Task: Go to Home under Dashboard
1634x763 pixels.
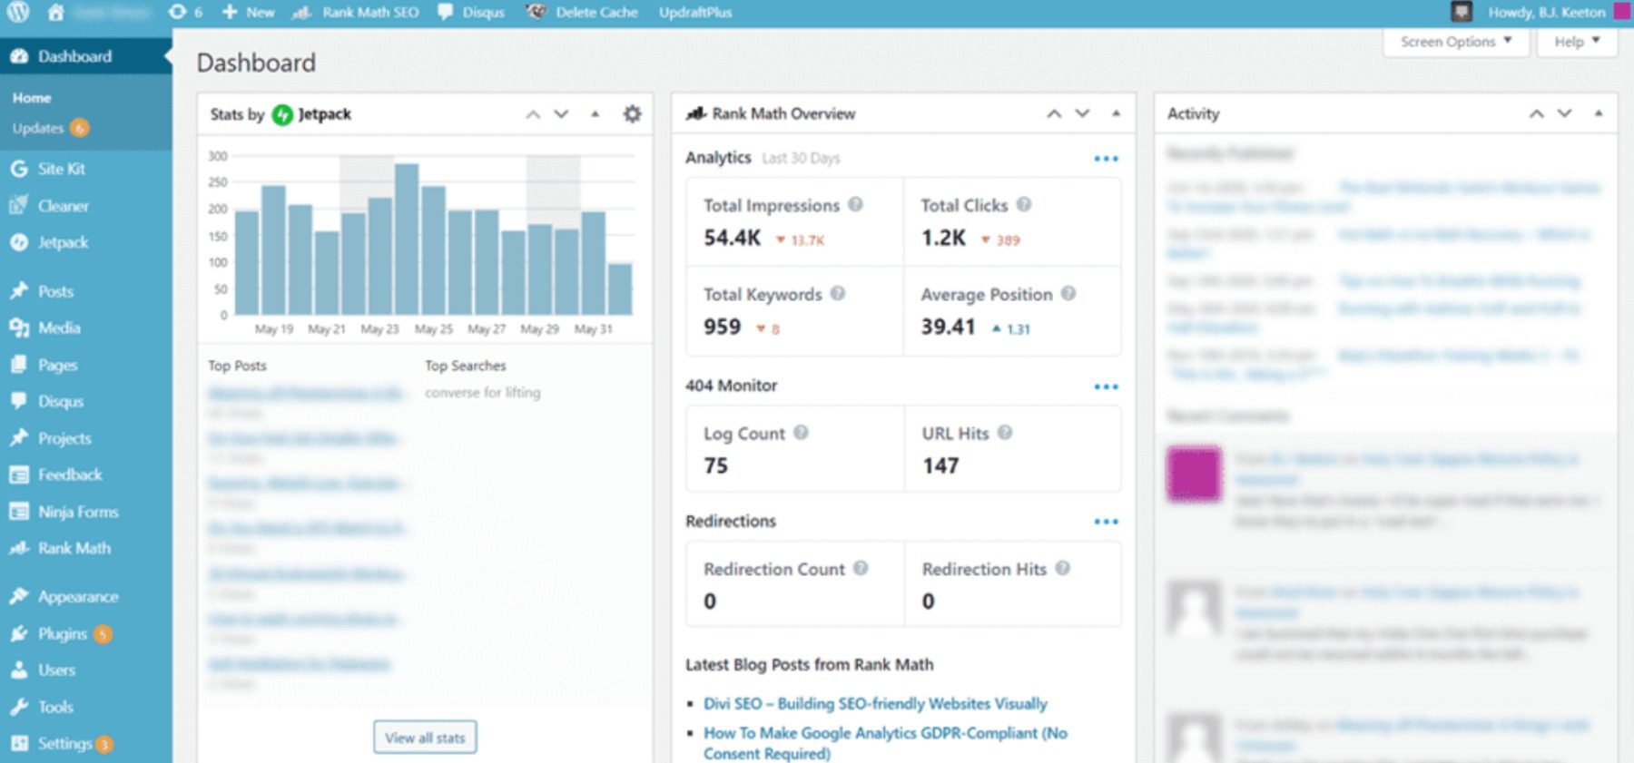Action: click(32, 97)
